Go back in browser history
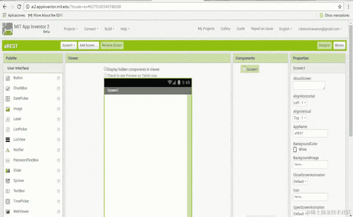Viewport: 353px width, 217px height. (x=5, y=6)
